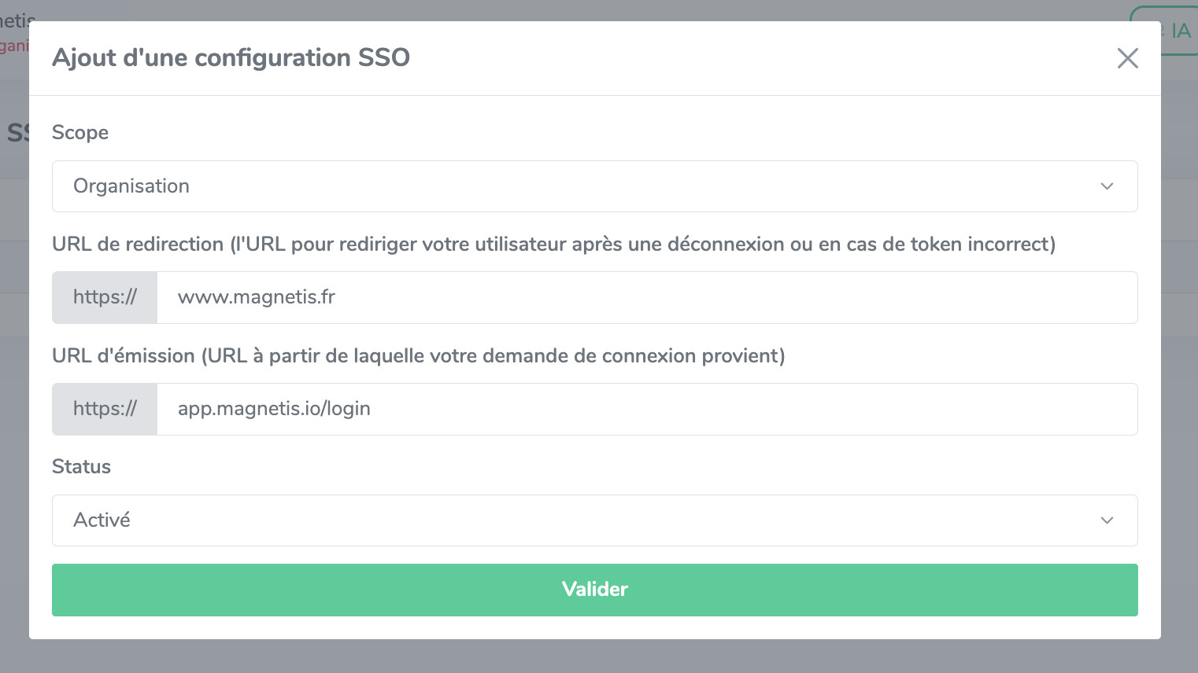
Task: Click the https:// prefix of redirect URL
Action: click(105, 297)
